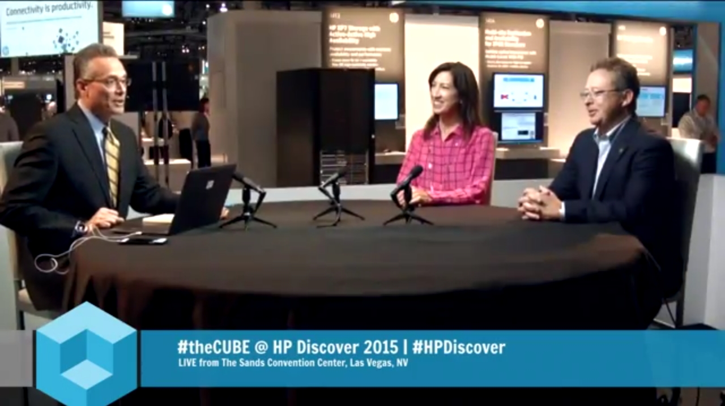Click the small monitor beside the server rack

[x=386, y=101]
